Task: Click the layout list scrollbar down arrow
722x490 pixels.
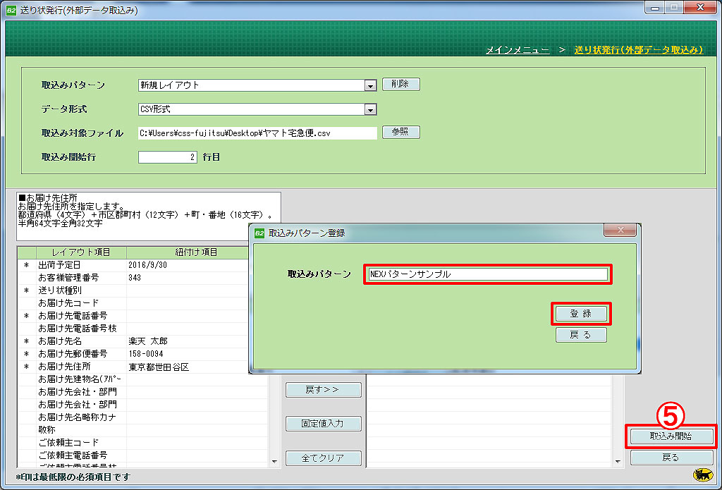Action: point(274,462)
